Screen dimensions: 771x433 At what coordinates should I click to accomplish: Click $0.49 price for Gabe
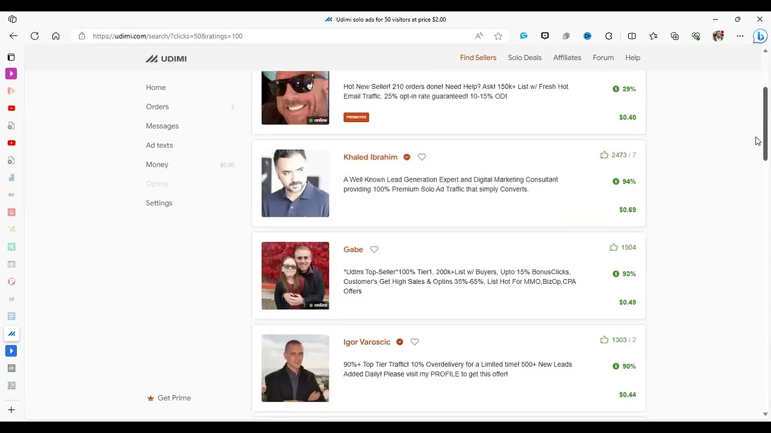point(628,302)
